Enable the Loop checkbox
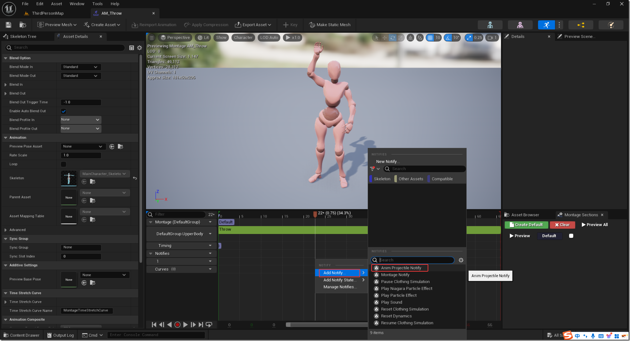 pos(64,164)
